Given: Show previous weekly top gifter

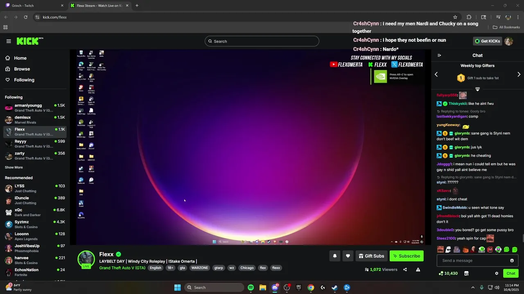Looking at the screenshot, I should (x=436, y=74).
